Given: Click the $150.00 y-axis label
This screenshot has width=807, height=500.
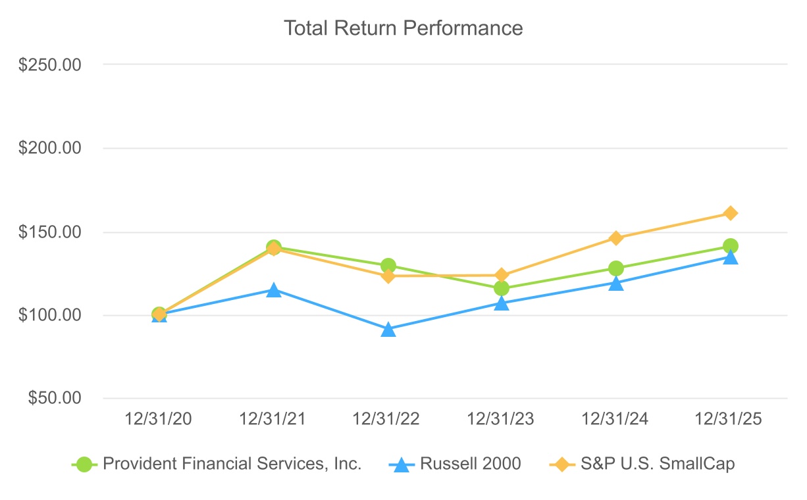Looking at the screenshot, I should pyautogui.click(x=59, y=232).
